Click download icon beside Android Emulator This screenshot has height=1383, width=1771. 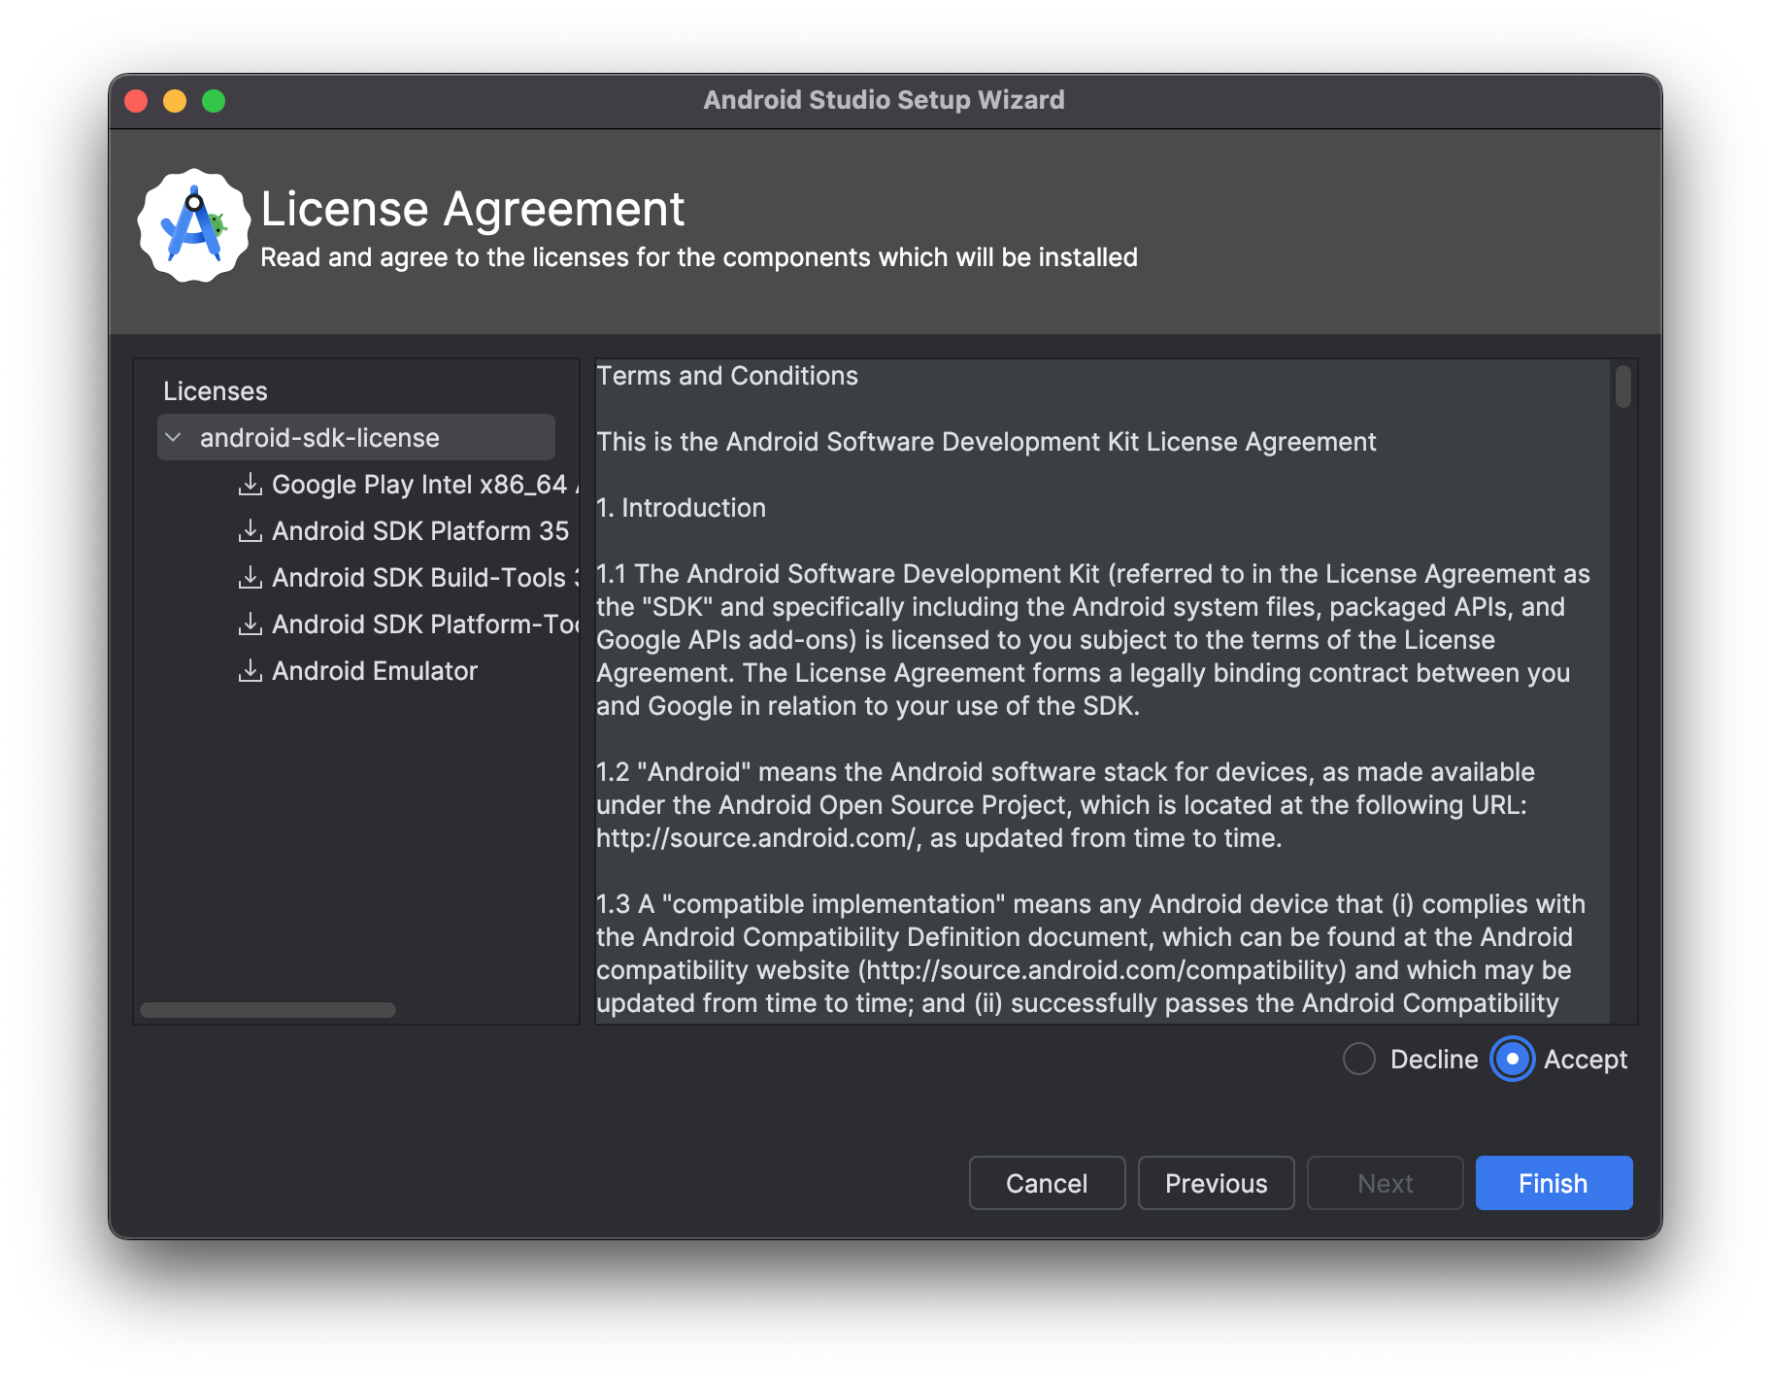(x=251, y=670)
